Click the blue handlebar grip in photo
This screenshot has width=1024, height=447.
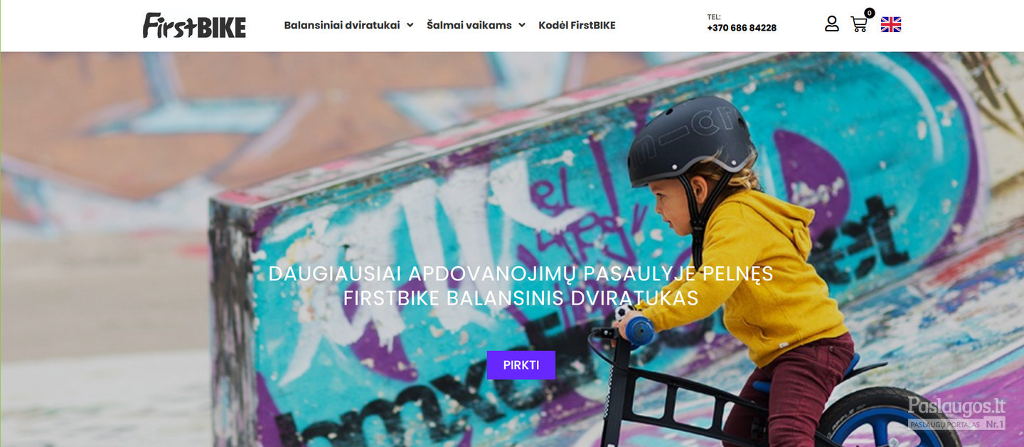pyautogui.click(x=639, y=331)
